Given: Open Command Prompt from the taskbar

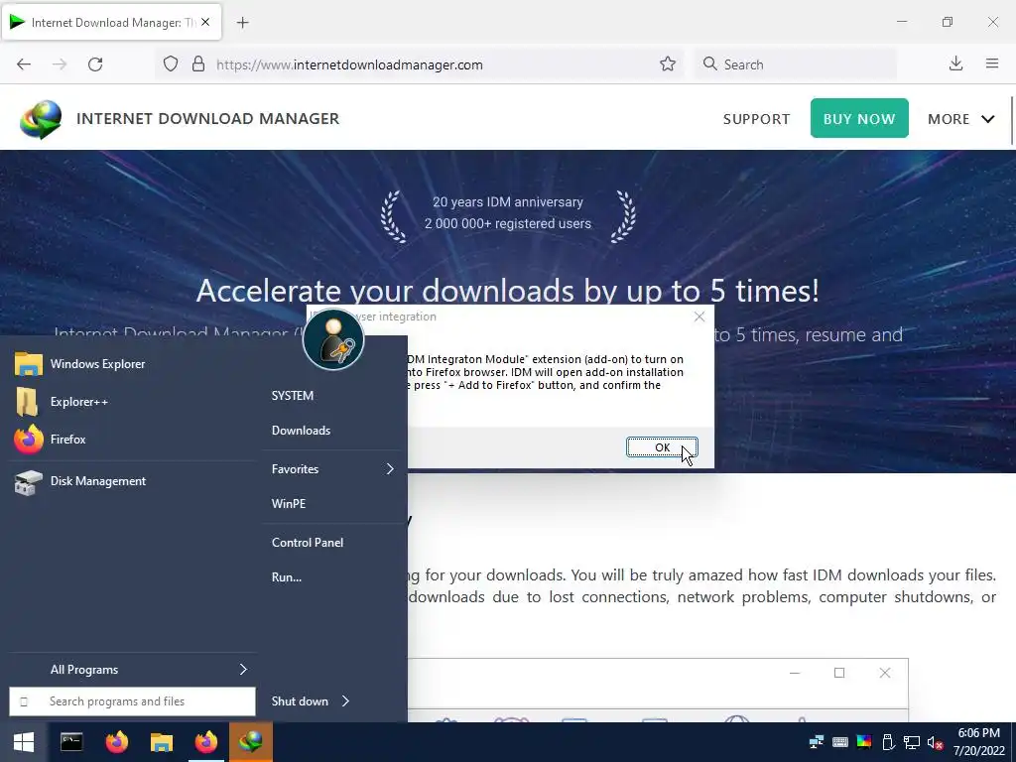Looking at the screenshot, I should pos(71,742).
